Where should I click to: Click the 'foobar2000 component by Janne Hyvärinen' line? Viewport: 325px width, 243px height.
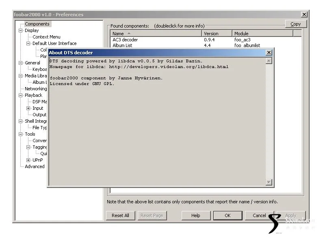(106, 78)
